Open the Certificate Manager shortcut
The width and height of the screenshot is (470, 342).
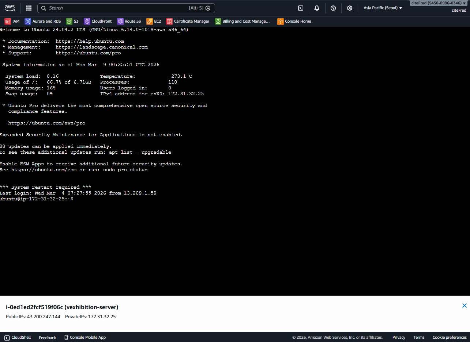[x=188, y=22]
